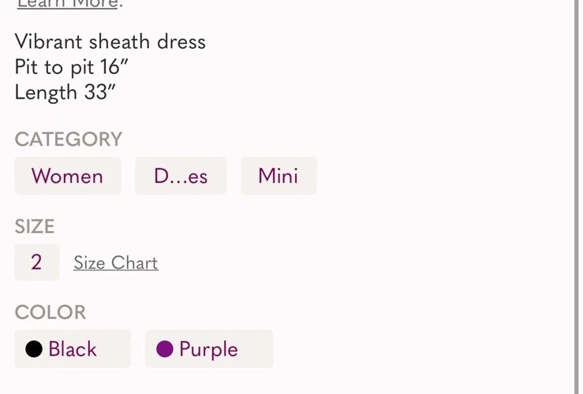
Task: Select the Black color tag label
Action: 73,349
